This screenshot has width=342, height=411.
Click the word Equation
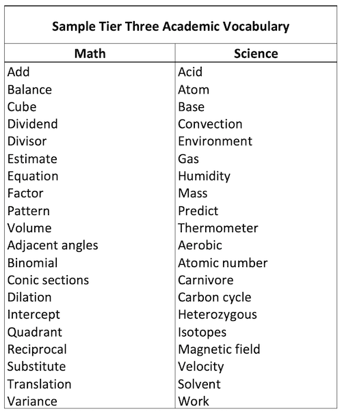33,176
